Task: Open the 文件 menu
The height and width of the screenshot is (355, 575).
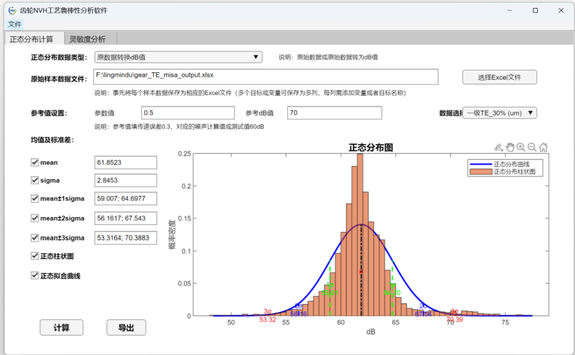Action: (15, 24)
